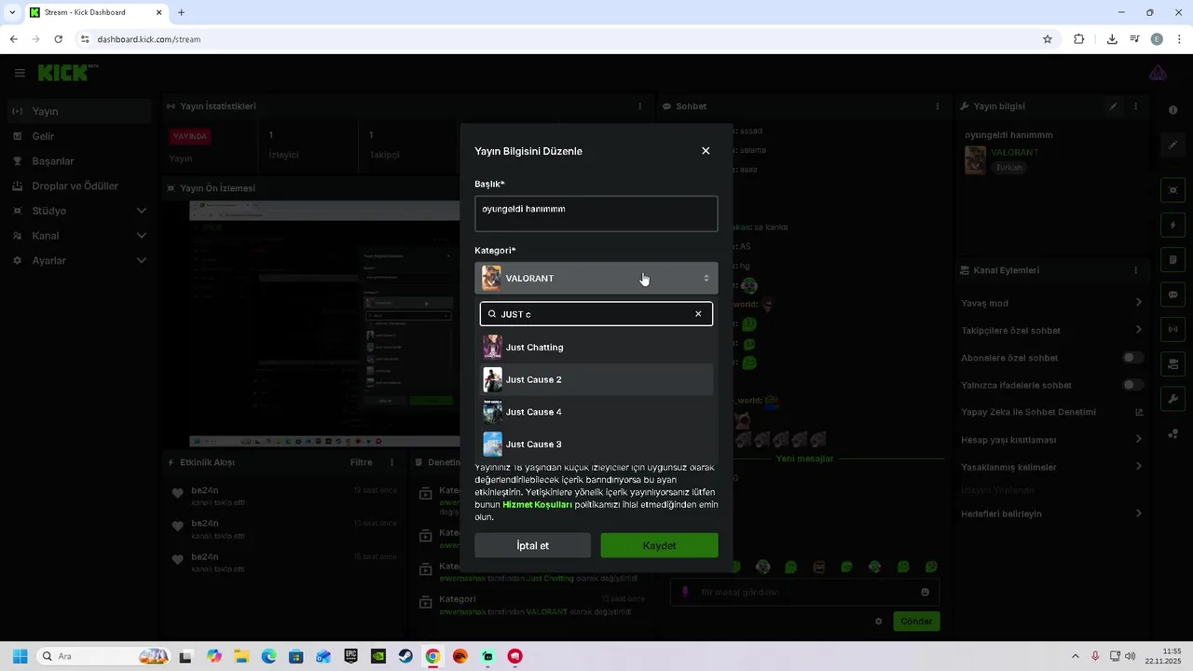Image resolution: width=1193 pixels, height=671 pixels.
Task: Expand Hesap yaşı kısıtlaması option
Action: pyautogui.click(x=1051, y=440)
